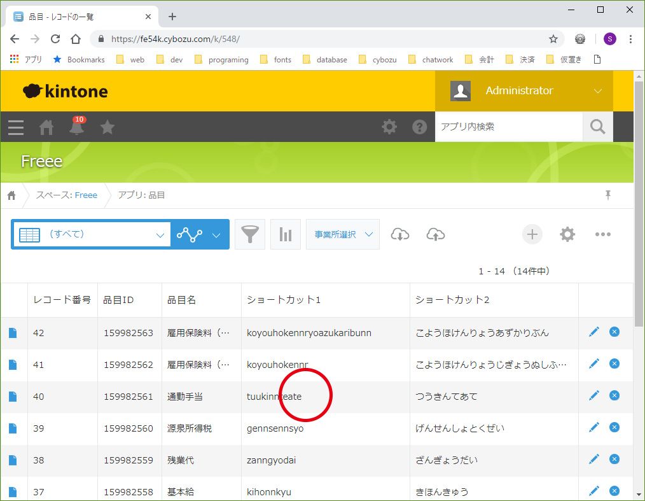
Task: Delete record 40 with X icon
Action: click(614, 395)
